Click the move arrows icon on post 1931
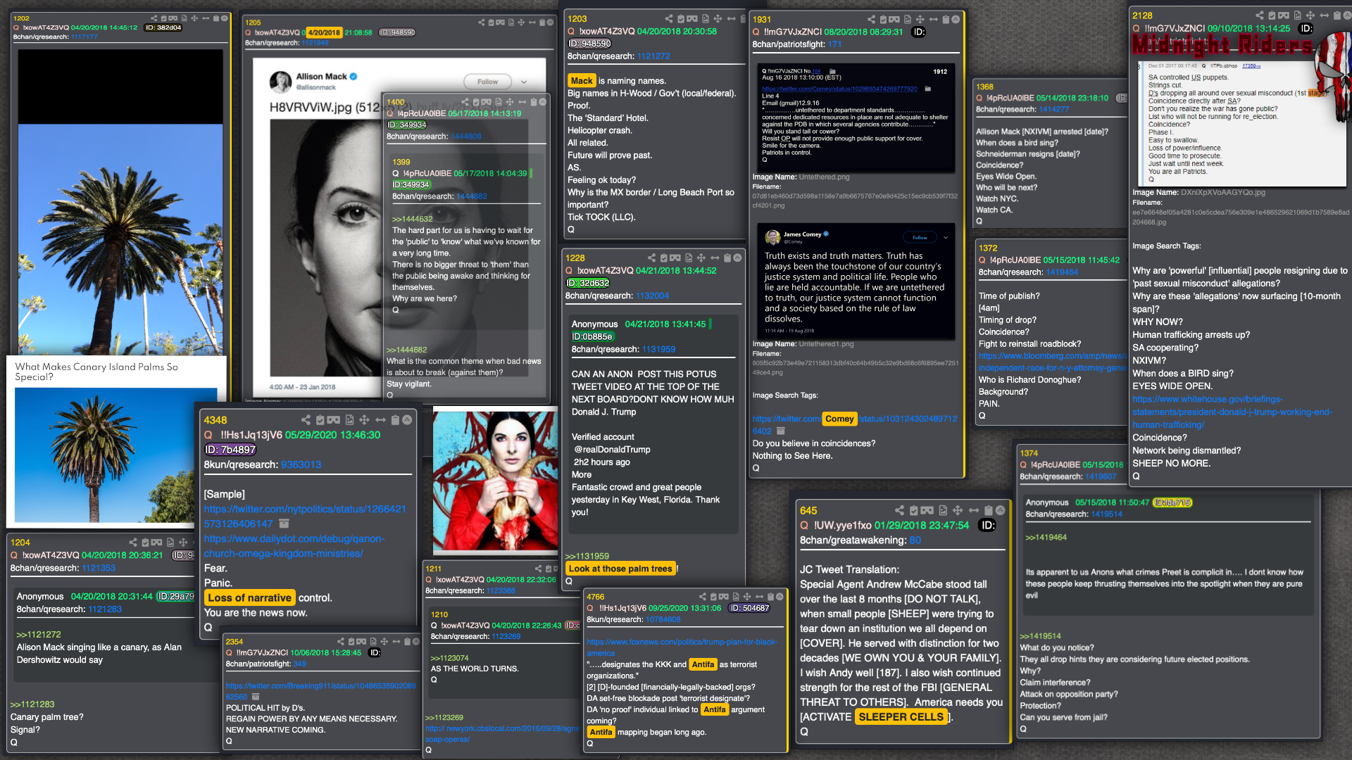 pos(920,20)
